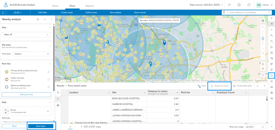Click the map home extent button
Viewport: 275px width, 130px height.
coord(263,64)
